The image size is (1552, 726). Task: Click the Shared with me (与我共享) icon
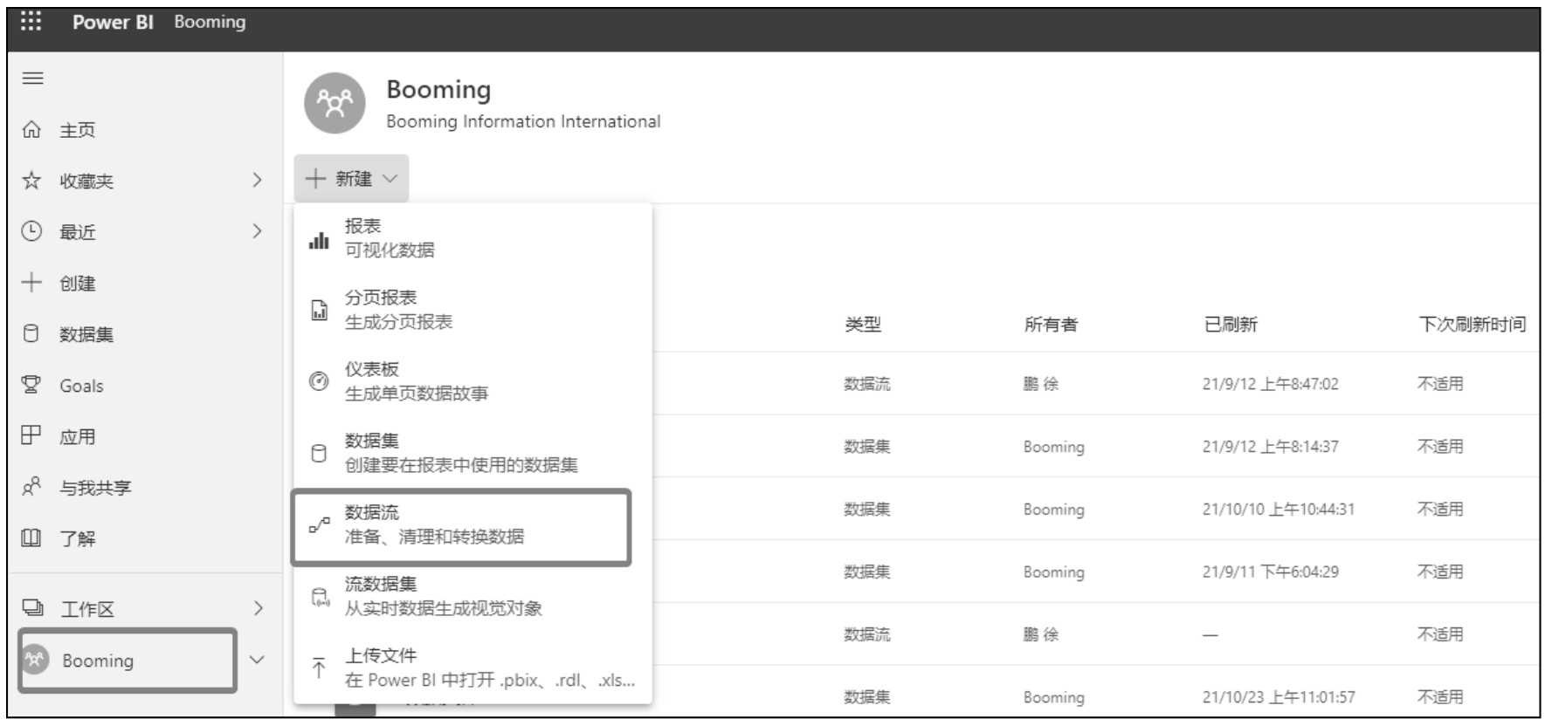click(x=31, y=486)
